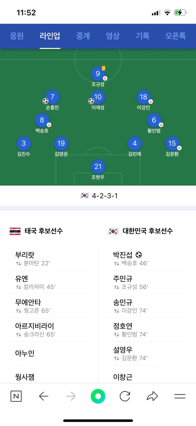
Task: Reload the page with refresh icon
Action: (125, 396)
